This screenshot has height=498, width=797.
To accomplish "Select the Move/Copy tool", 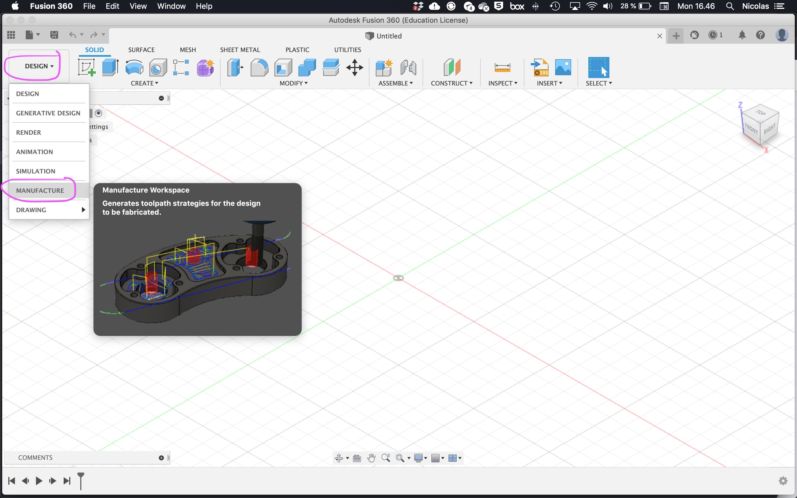I will [x=355, y=68].
